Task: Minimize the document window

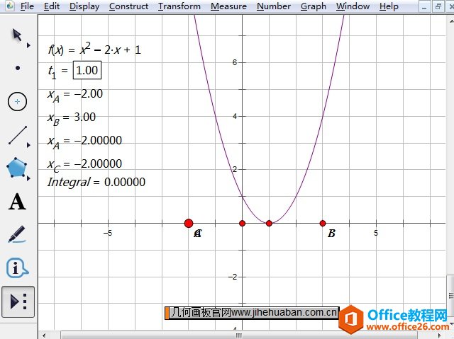Action: pyautogui.click(x=424, y=6)
